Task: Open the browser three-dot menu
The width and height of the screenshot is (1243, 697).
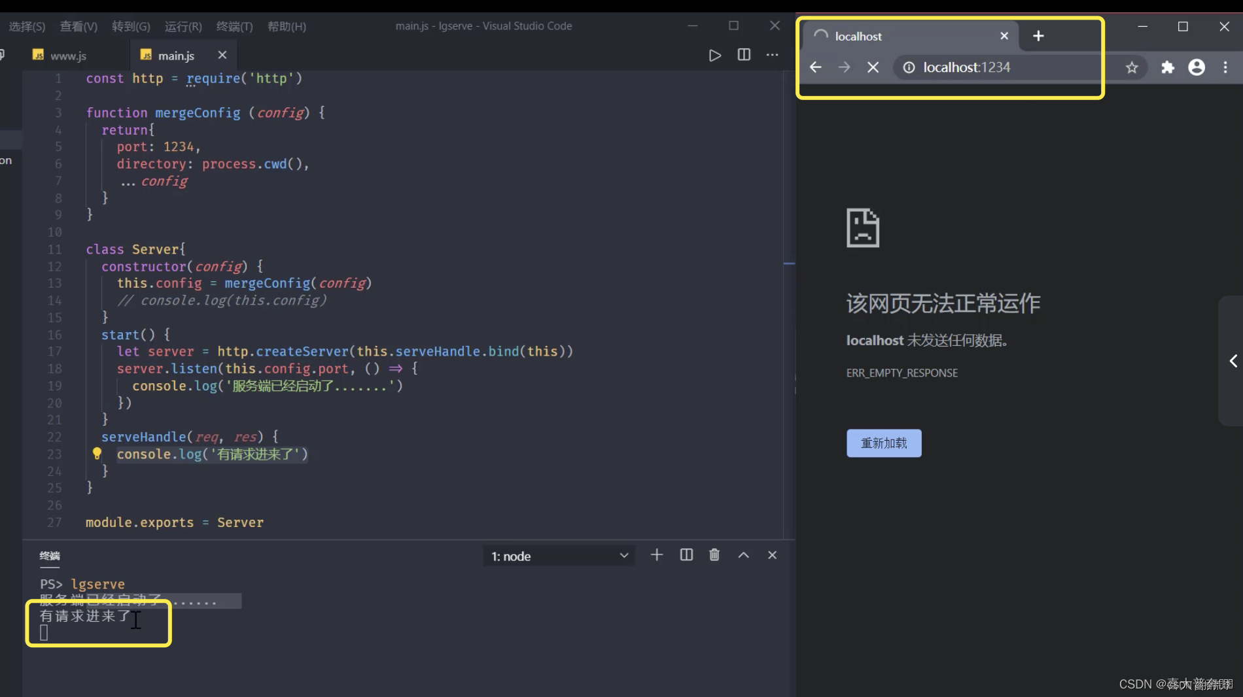Action: click(x=1225, y=67)
